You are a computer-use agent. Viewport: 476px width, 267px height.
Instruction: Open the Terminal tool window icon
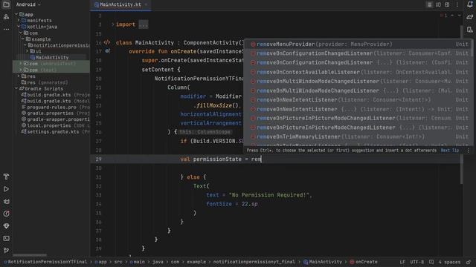[6, 238]
